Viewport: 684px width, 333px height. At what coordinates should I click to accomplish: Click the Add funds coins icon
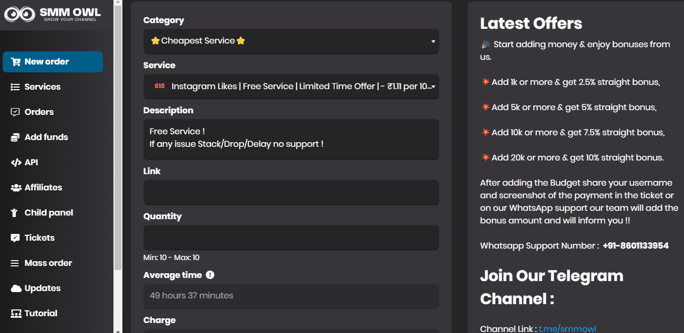(15, 137)
